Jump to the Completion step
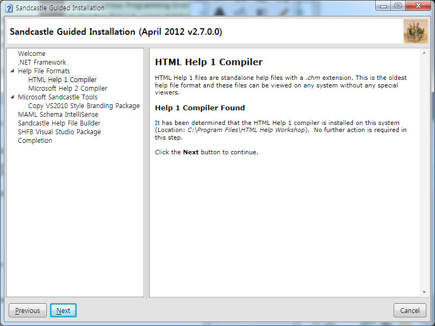 pyautogui.click(x=36, y=140)
